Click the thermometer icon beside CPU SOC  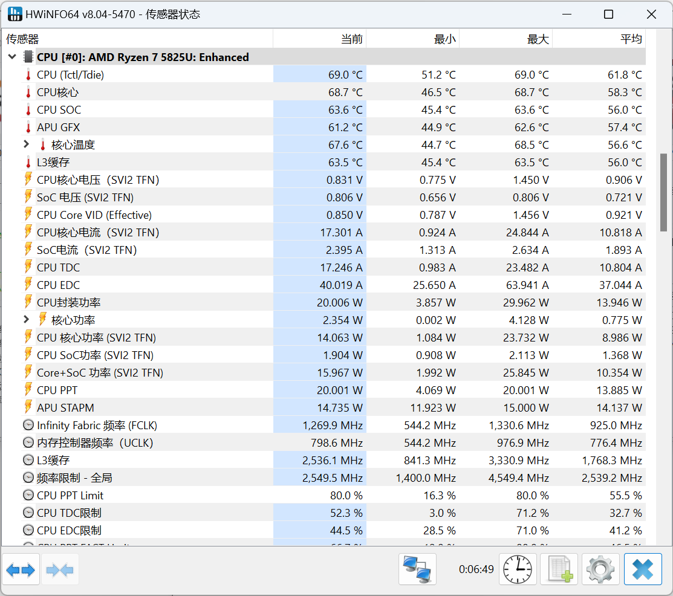click(x=28, y=110)
